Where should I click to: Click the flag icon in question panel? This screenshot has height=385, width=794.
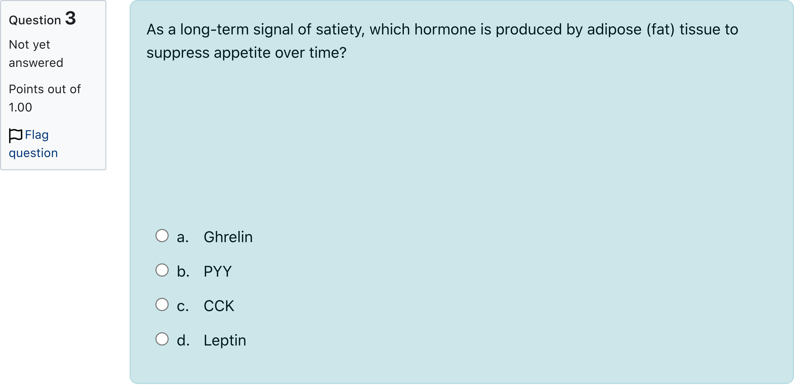15,135
